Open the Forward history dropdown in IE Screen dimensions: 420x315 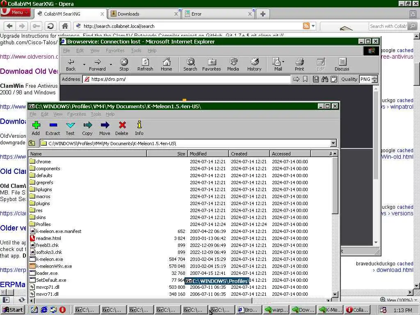[x=111, y=64]
